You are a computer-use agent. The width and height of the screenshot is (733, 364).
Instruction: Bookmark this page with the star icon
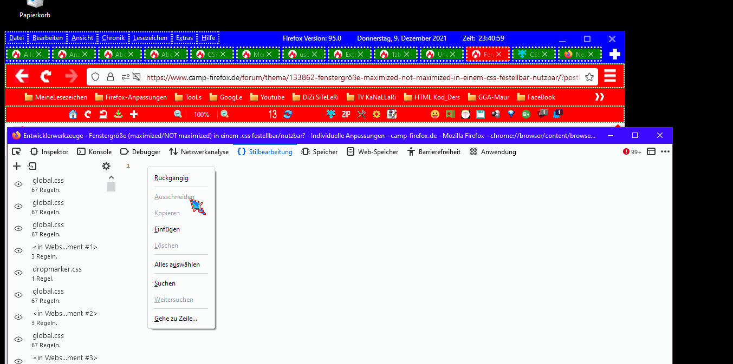[589, 77]
